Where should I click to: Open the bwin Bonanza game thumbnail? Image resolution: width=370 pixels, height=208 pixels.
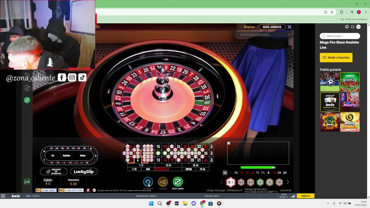(350, 122)
